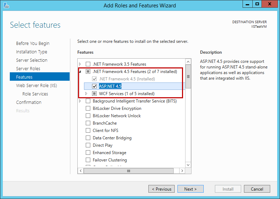Expand Background Intelligent Transfer Service node
280x199 pixels.
tap(80, 101)
